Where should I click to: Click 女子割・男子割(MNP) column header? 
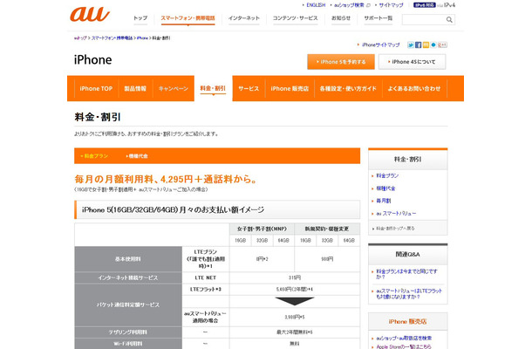click(262, 229)
